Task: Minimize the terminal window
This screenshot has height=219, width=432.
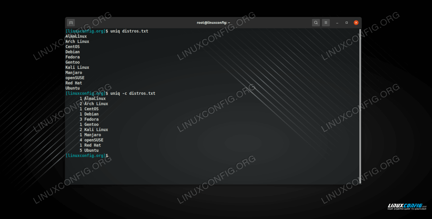Action: [337, 23]
